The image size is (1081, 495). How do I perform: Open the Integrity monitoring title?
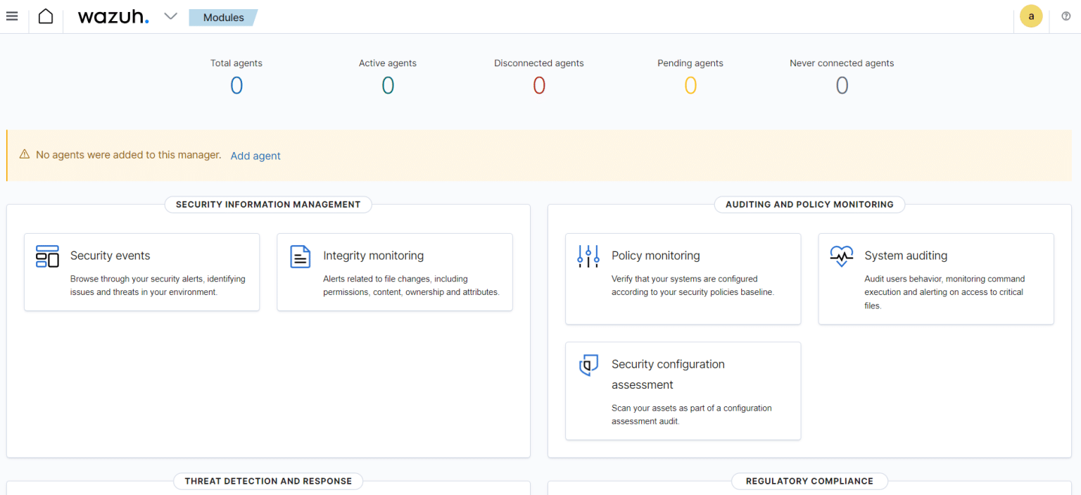pos(373,256)
